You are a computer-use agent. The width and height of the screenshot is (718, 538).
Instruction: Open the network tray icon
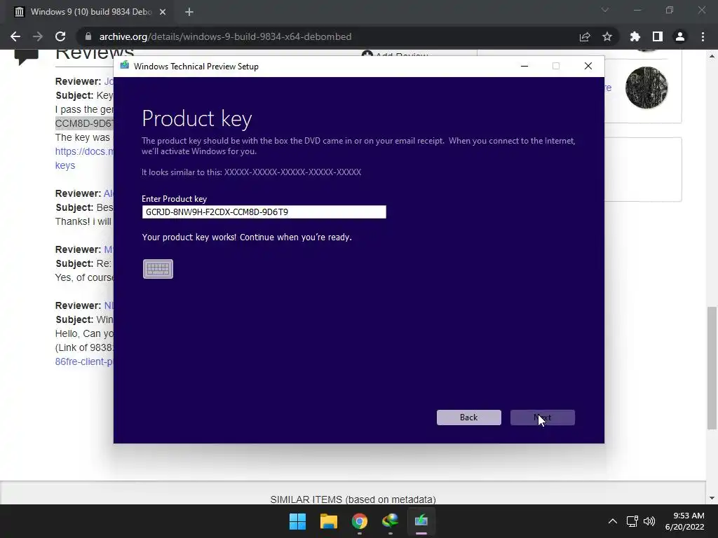(632, 521)
